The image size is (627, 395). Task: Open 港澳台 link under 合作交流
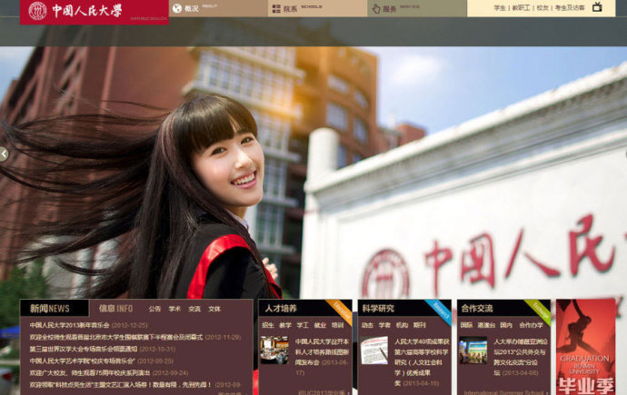(x=486, y=325)
